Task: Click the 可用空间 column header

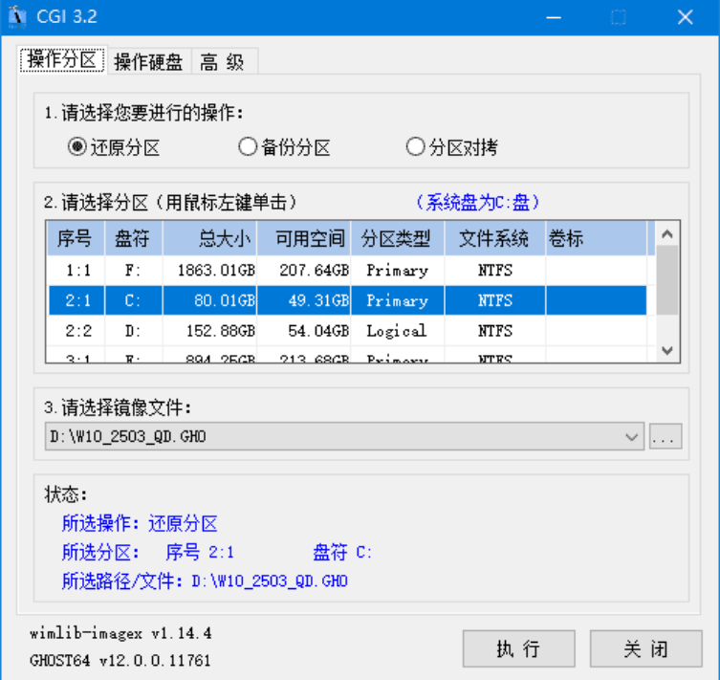Action: 304,238
